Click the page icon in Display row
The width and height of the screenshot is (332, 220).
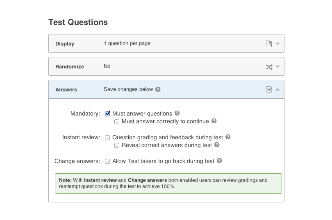[x=269, y=44]
